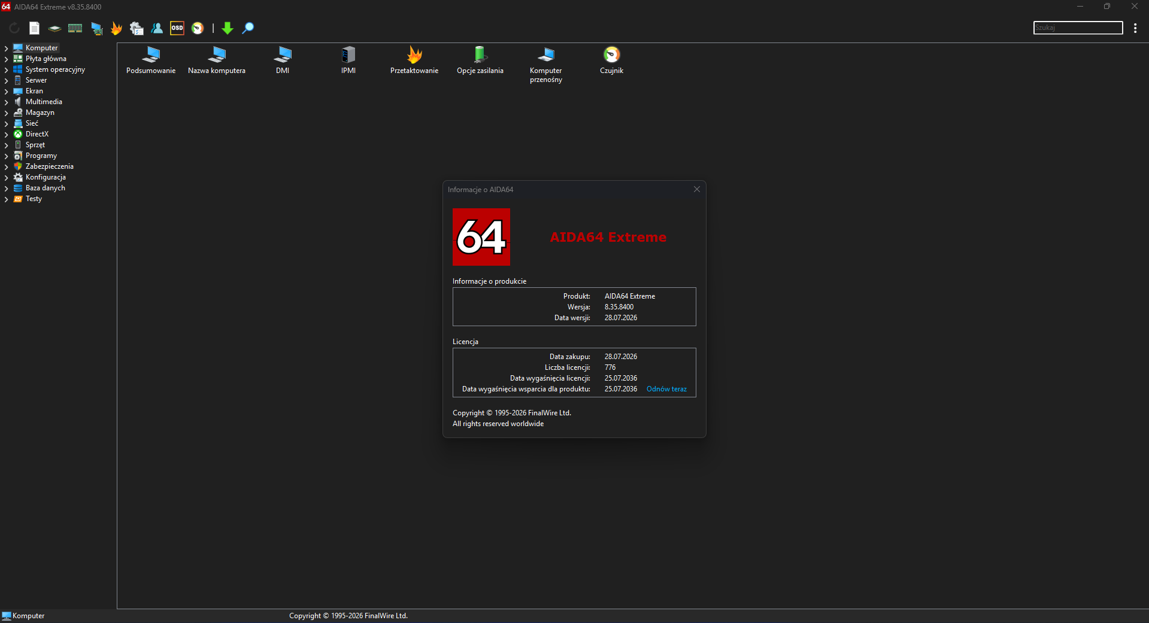Click the users toolbar icon
The image size is (1149, 623).
[x=157, y=28]
